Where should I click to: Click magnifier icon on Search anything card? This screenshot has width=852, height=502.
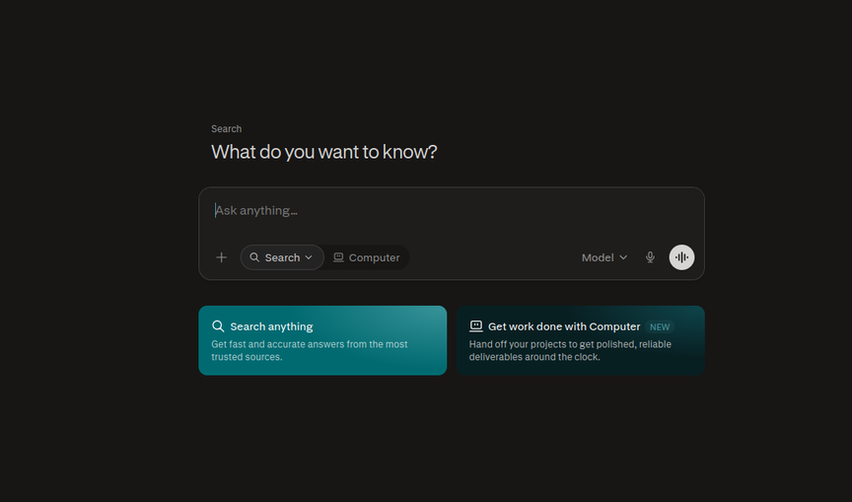[218, 326]
